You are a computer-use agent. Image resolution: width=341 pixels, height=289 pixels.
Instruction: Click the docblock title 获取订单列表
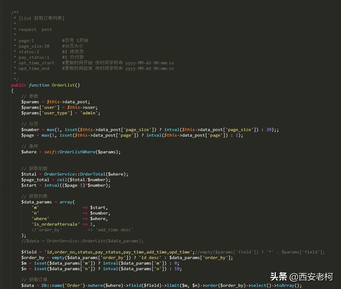tap(48, 18)
